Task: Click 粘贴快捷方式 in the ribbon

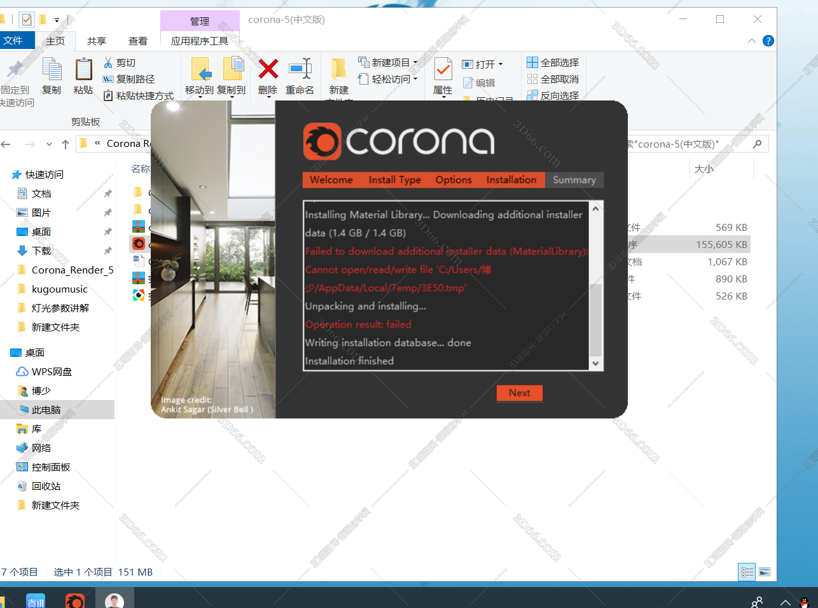Action: 138,95
